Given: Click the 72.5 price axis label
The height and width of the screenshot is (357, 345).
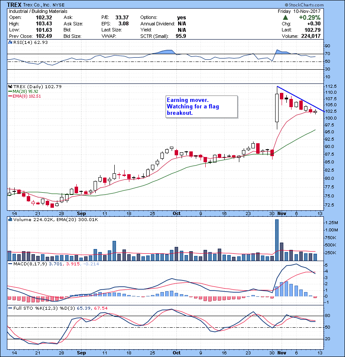Looking at the screenshot, I should click(x=329, y=205).
